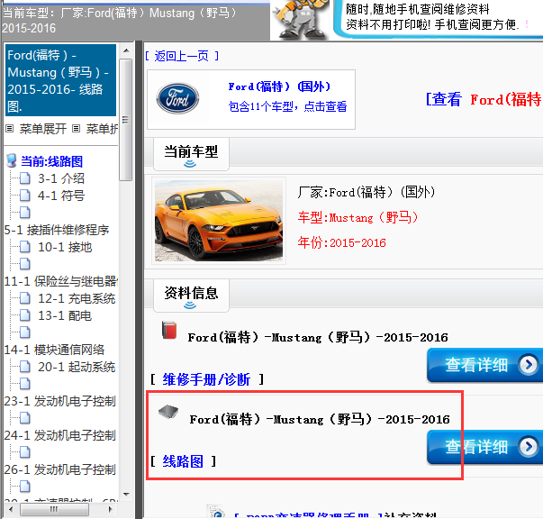Click the header text 当前车型: 厂家:Ford Mustang
Image resolution: width=543 pixels, height=519 pixels.
[x=120, y=21]
